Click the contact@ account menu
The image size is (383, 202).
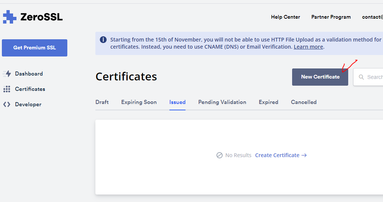tap(373, 17)
